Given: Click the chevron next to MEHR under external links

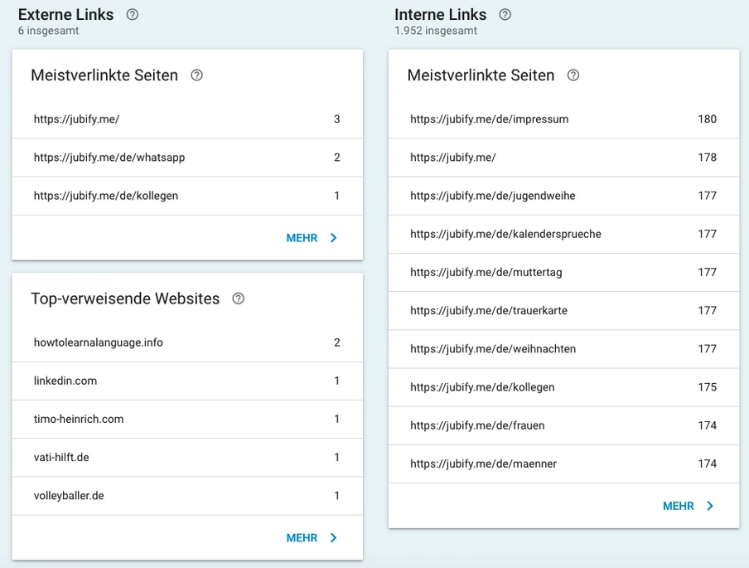Looking at the screenshot, I should pyautogui.click(x=334, y=237).
